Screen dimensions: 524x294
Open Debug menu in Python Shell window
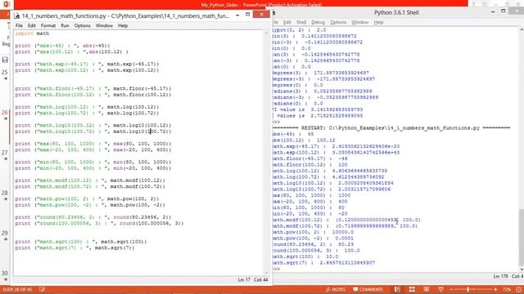tap(318, 22)
